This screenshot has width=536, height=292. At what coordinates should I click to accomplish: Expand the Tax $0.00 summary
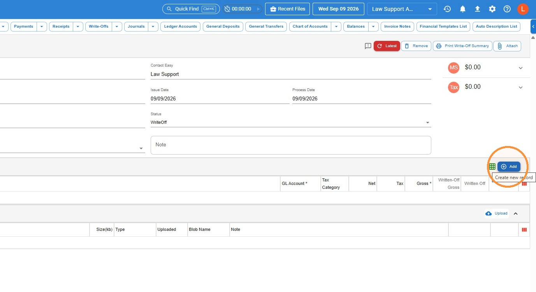coord(521,87)
